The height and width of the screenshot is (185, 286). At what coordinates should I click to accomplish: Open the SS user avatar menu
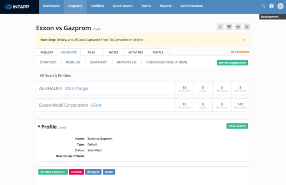click(280, 6)
